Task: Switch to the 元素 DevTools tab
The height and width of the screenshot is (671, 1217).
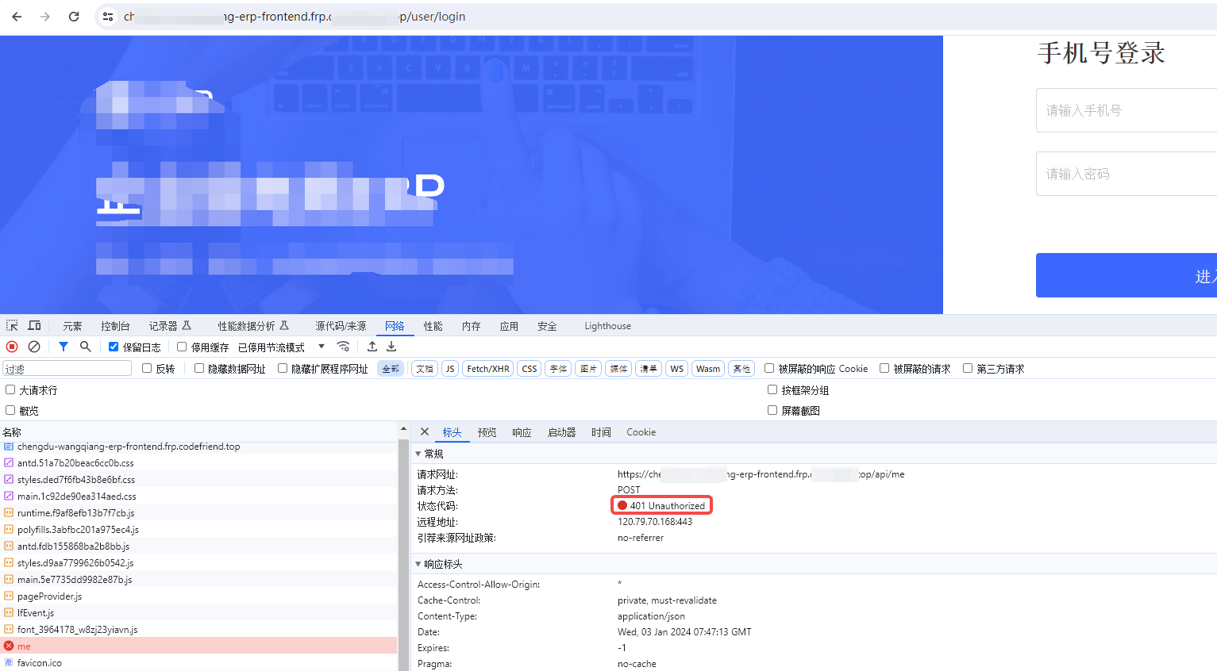Action: (72, 326)
